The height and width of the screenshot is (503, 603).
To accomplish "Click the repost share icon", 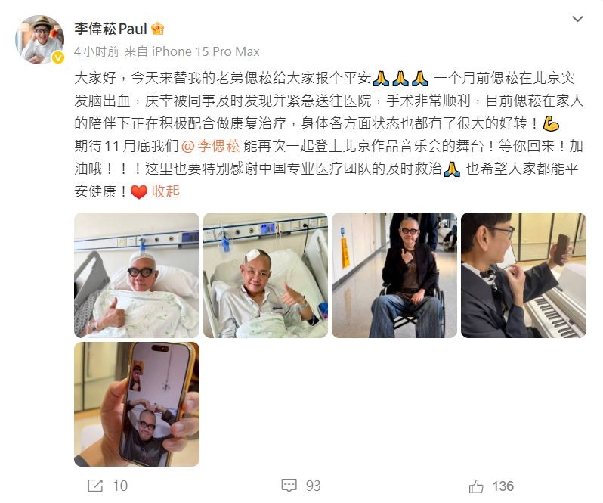I will coord(95,486).
